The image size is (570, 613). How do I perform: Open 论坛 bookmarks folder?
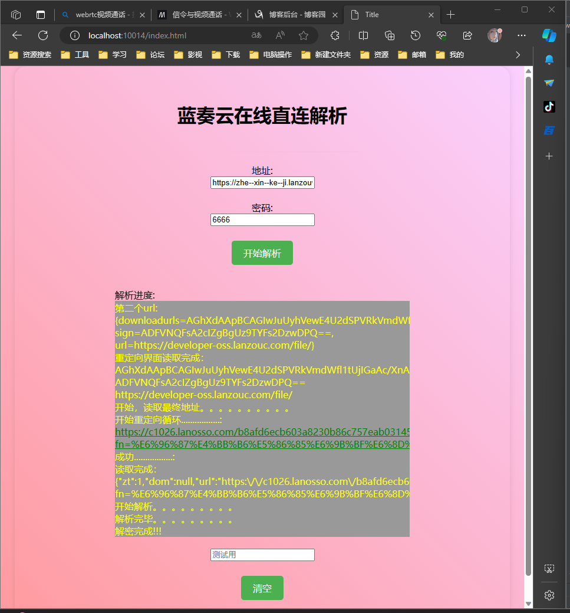point(150,55)
